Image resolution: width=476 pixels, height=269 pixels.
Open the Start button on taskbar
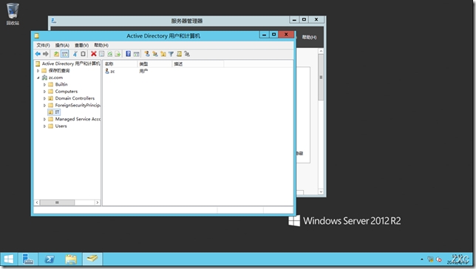pyautogui.click(x=9, y=259)
